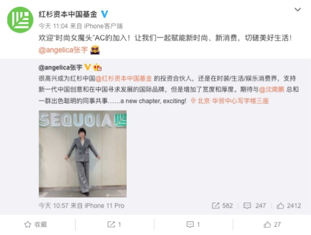Click the bottom repost button
The image size is (311, 235).
pyautogui.click(x=114, y=224)
